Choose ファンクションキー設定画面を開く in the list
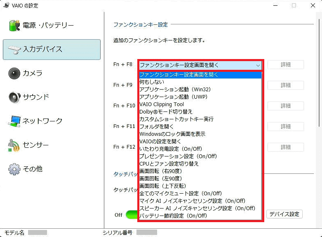Viewport: 322px width, 237px height. (x=200, y=75)
